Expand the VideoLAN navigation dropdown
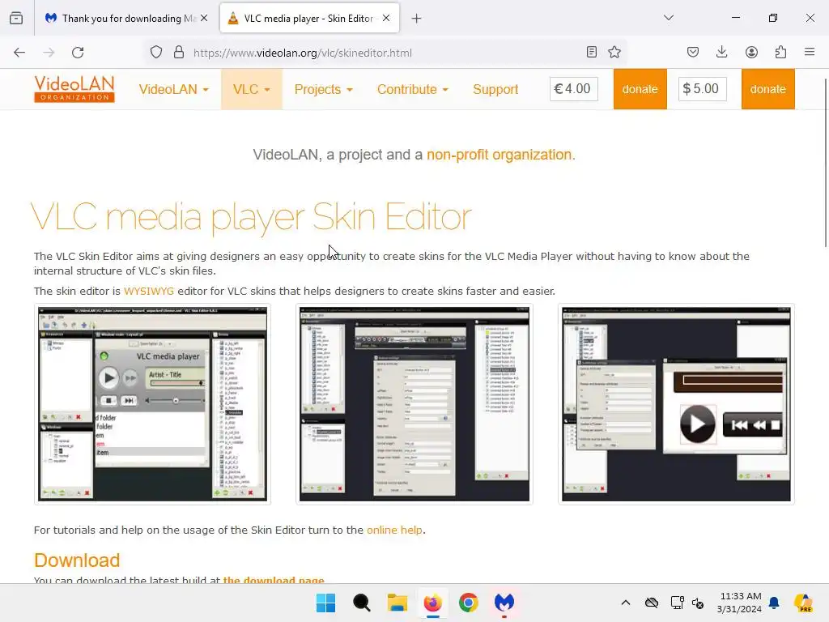829x622 pixels. [x=173, y=89]
